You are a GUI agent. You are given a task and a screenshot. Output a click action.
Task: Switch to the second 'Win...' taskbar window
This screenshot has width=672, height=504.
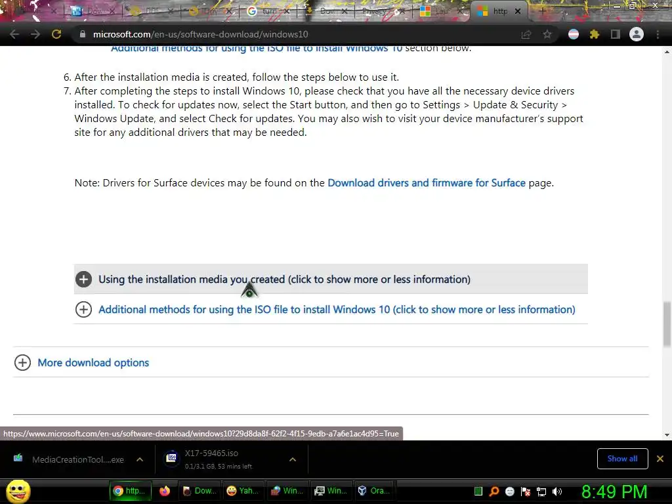331,491
